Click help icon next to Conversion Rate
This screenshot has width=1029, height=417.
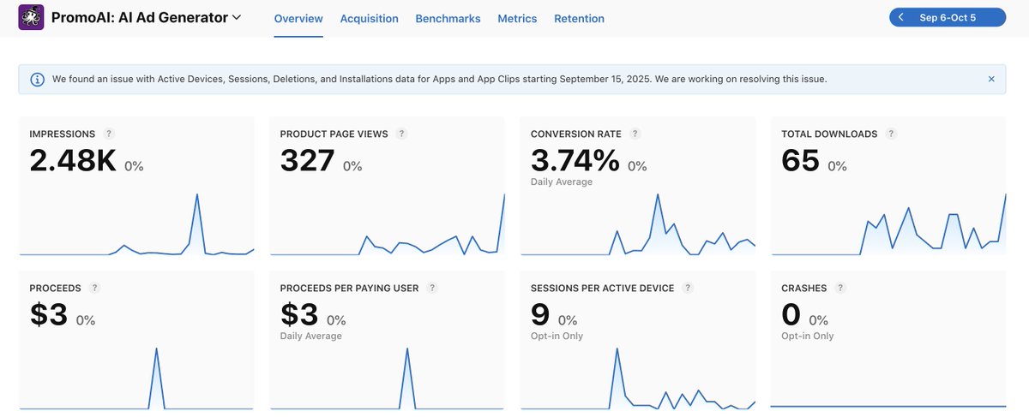coord(635,134)
